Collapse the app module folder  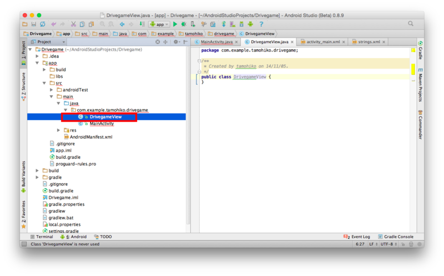coord(37,63)
